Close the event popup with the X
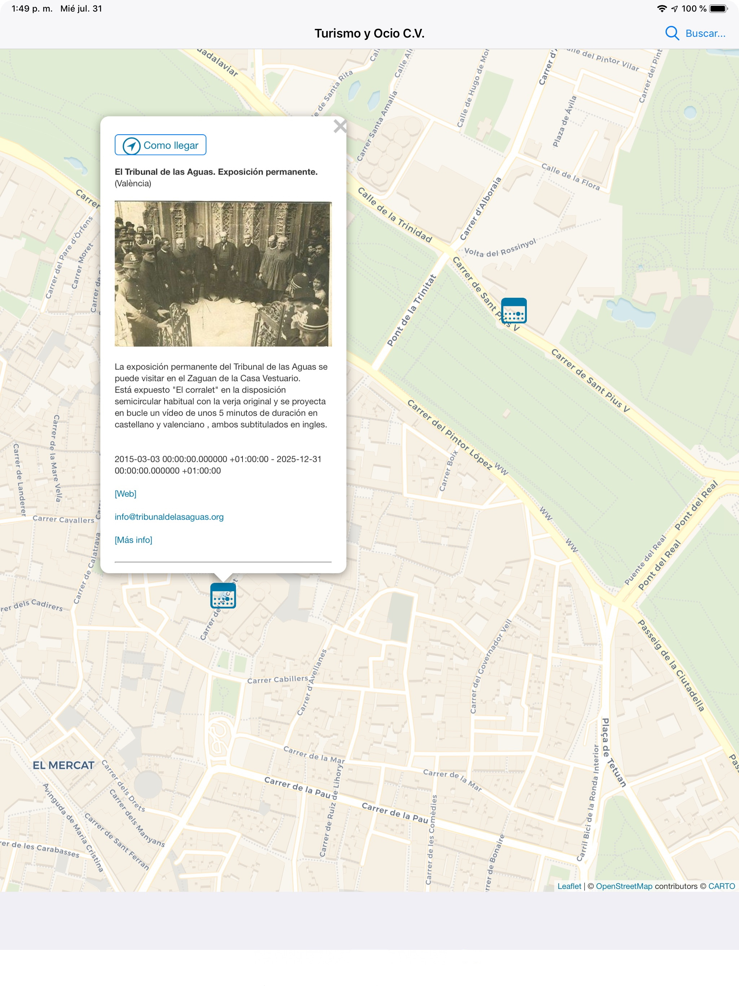Image resolution: width=739 pixels, height=986 pixels. [x=340, y=126]
